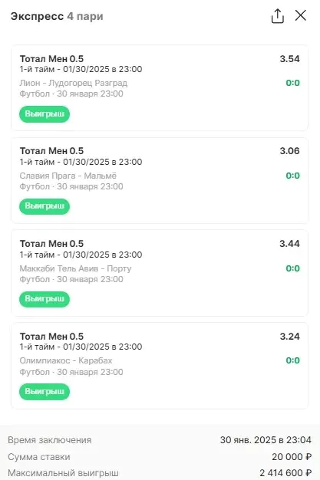The image size is (320, 480).
Task: Click the 2 414 600 ₽ maximum win
Action: pyautogui.click(x=285, y=473)
